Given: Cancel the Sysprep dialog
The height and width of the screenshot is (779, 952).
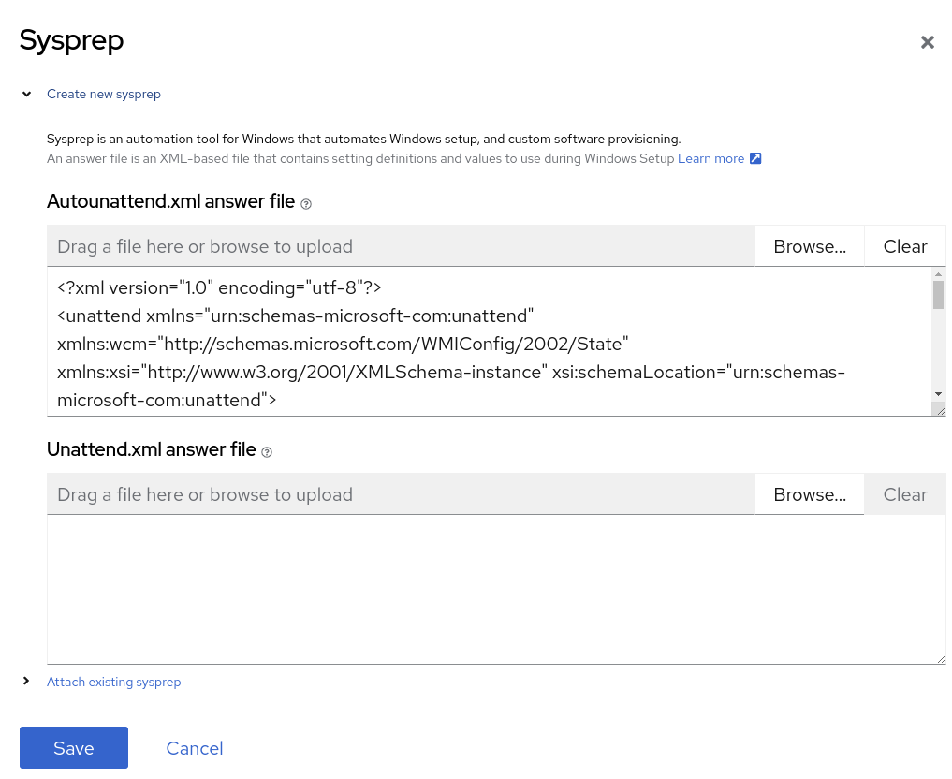Looking at the screenshot, I should 194,747.
